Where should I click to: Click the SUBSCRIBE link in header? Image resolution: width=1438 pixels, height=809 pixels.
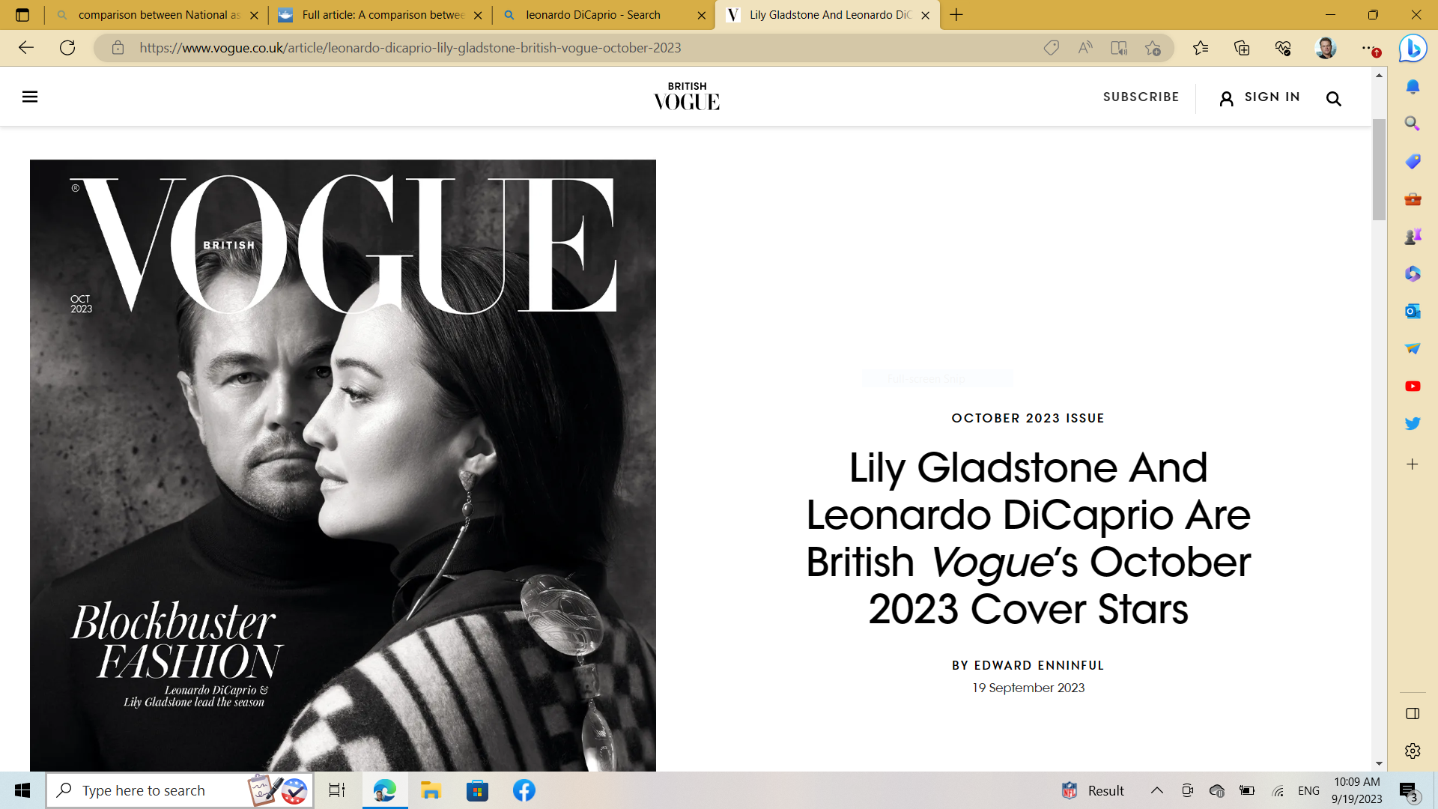pyautogui.click(x=1141, y=97)
